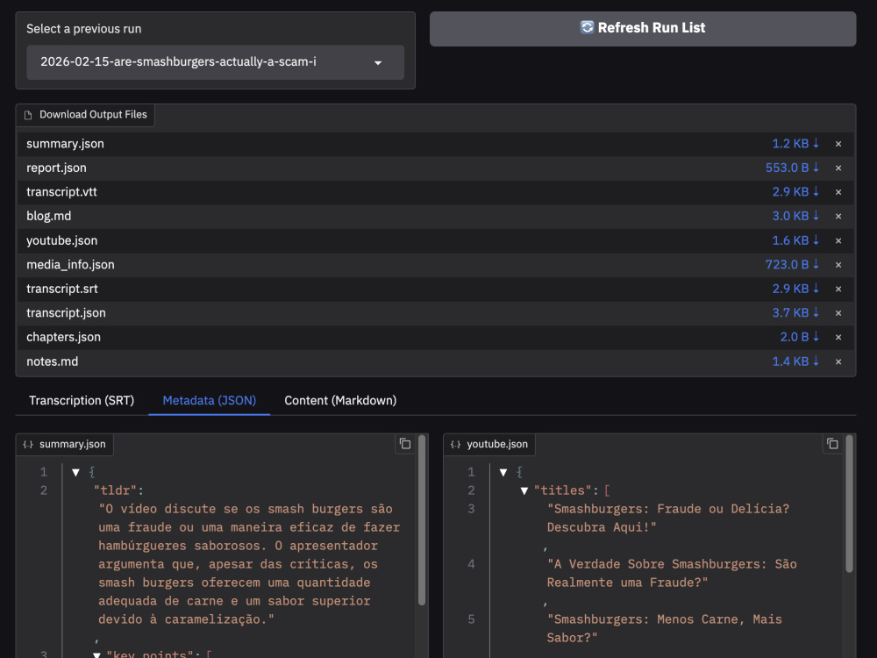Download transcript.srt via its 2.9 KB link
877x658 pixels.
(x=795, y=289)
